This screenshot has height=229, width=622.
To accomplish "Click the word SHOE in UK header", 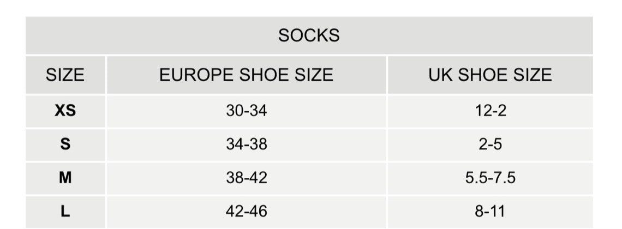I will point(483,75).
